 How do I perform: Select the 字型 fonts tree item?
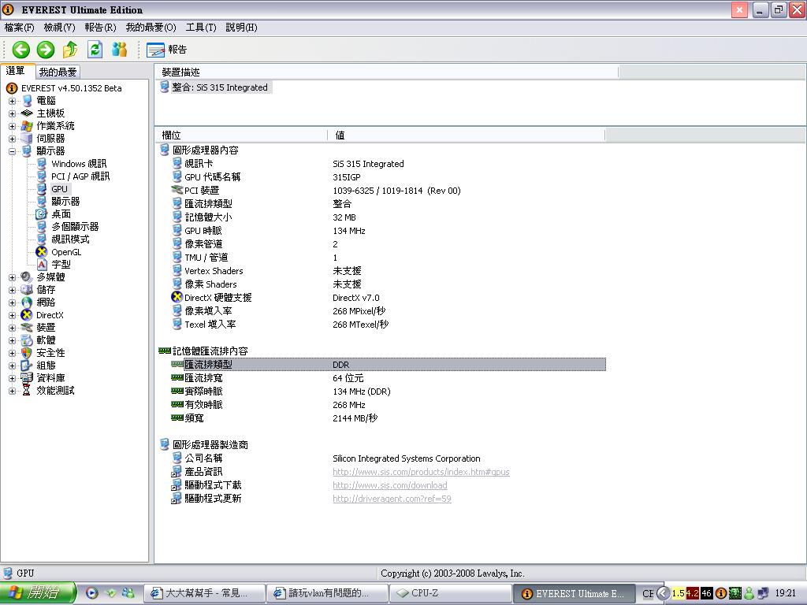click(61, 265)
